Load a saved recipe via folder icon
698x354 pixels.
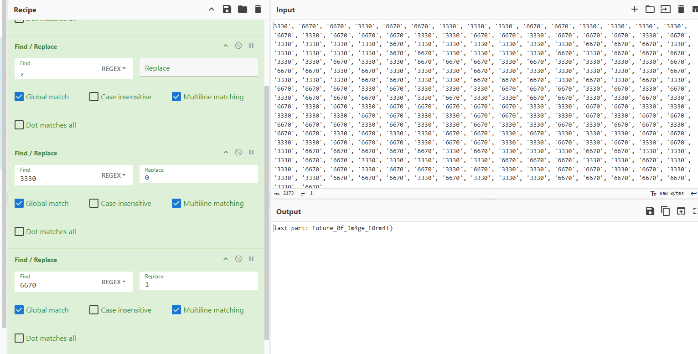(x=243, y=10)
